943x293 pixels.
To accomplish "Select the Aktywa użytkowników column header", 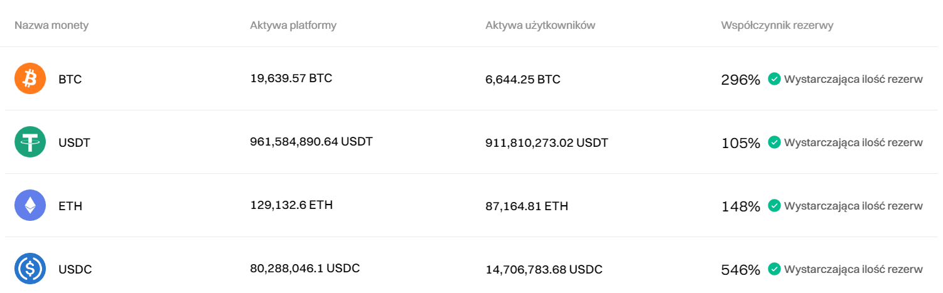I will point(540,26).
